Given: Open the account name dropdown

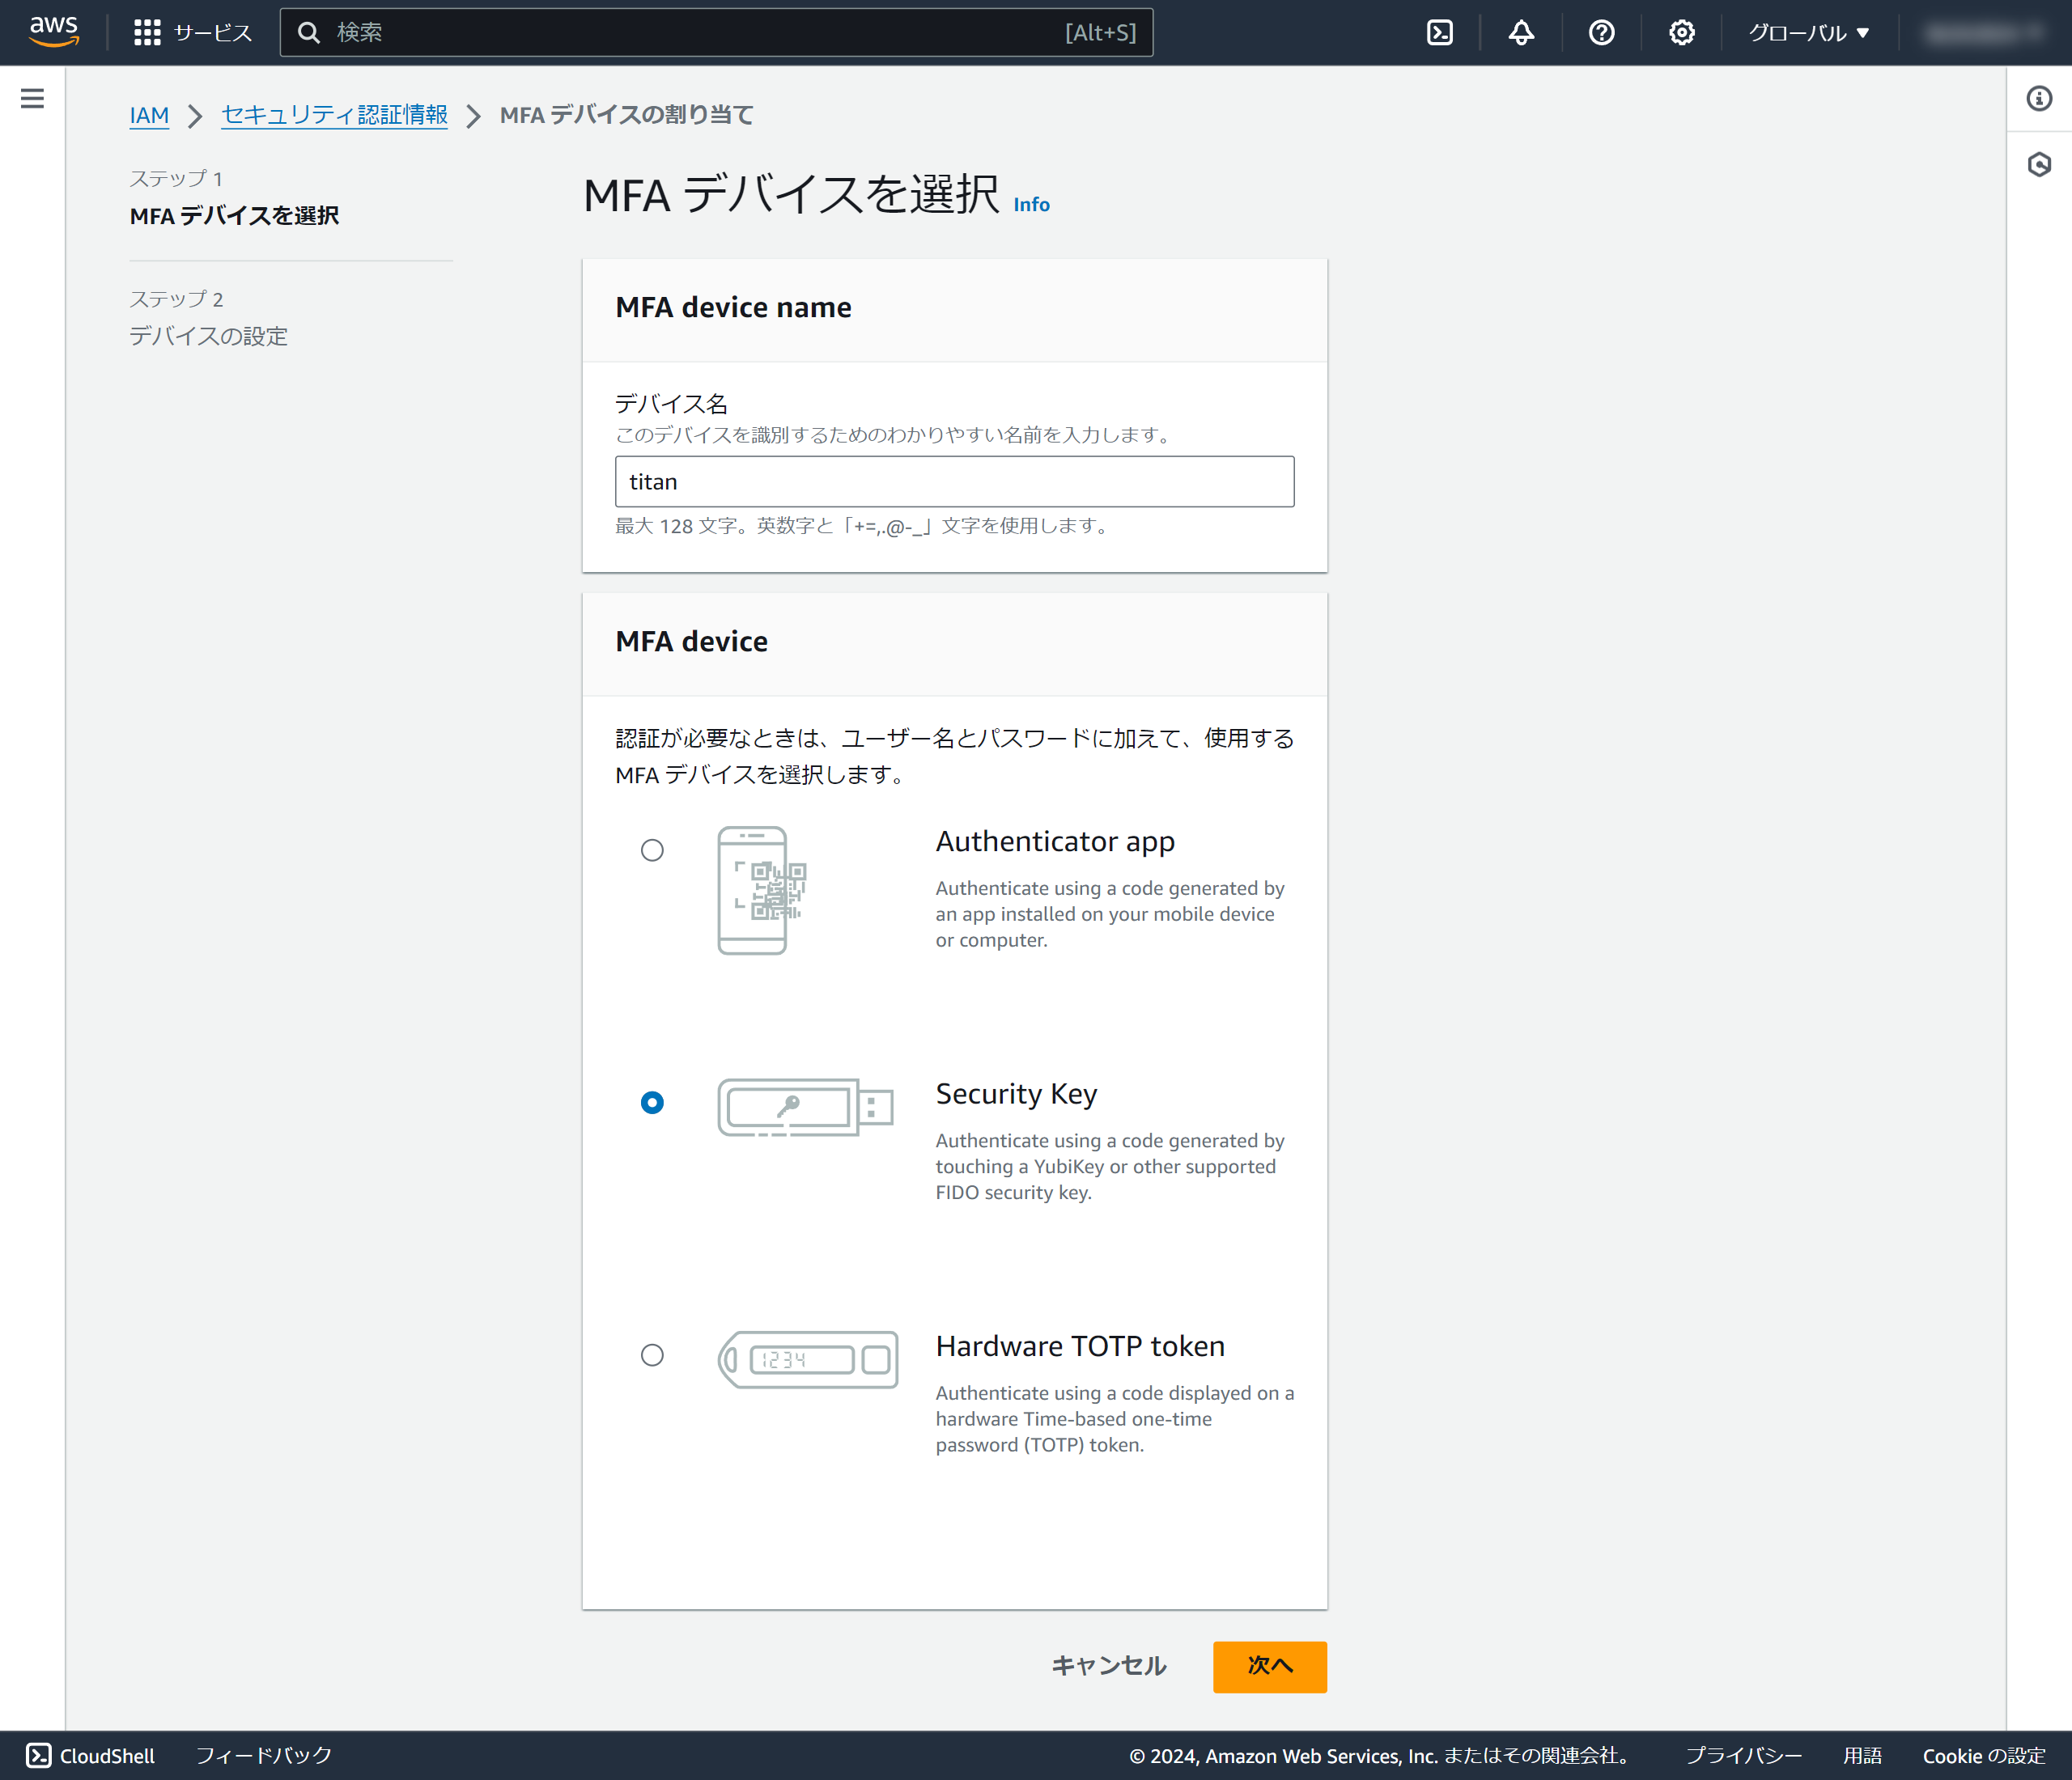Looking at the screenshot, I should 1984,33.
